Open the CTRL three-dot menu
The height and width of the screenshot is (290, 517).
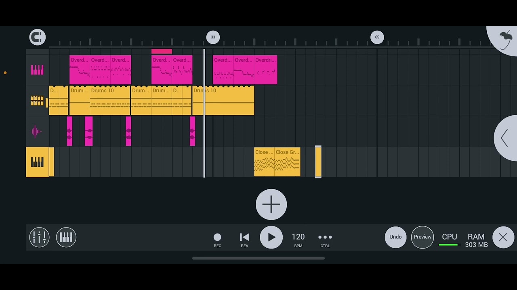tap(325, 240)
